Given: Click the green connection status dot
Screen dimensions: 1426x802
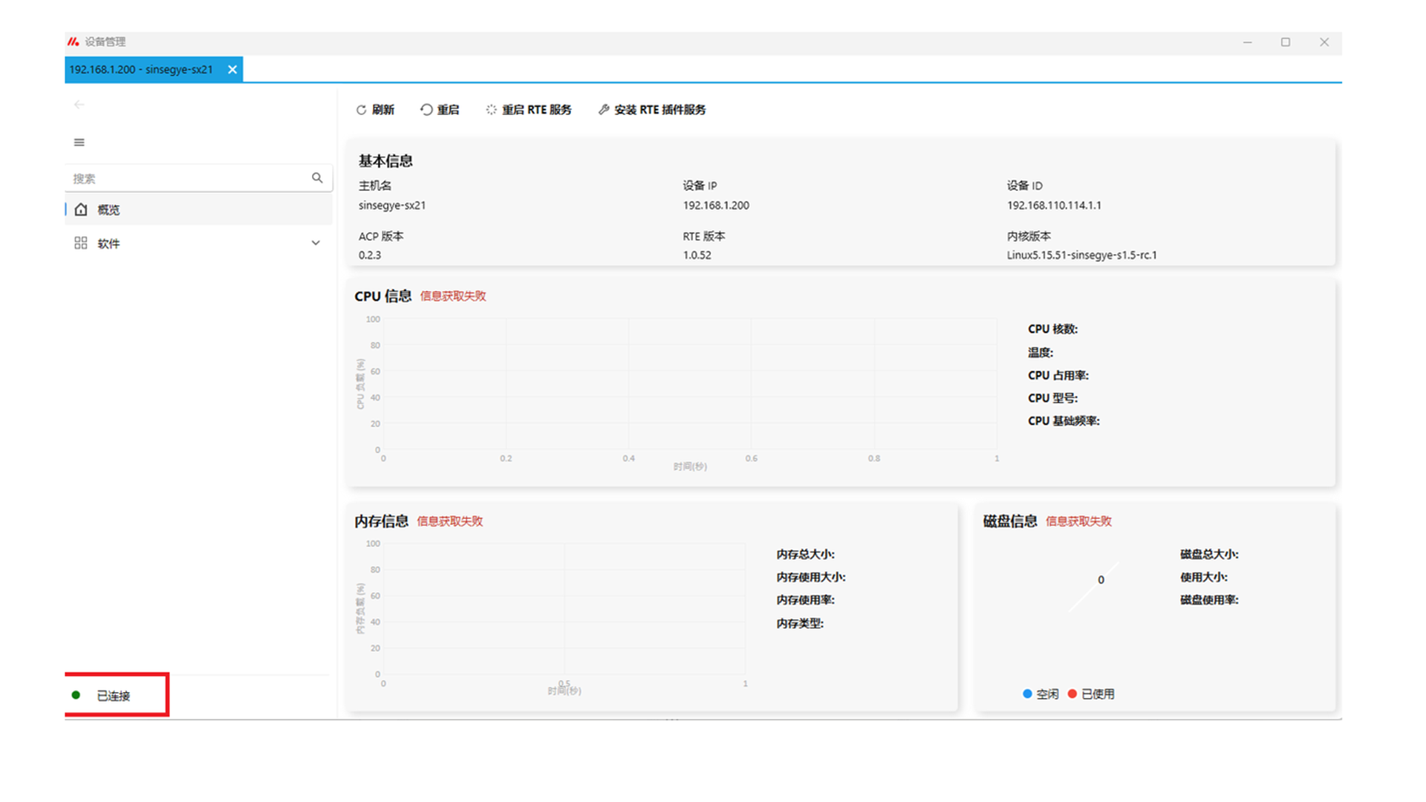Looking at the screenshot, I should pyautogui.click(x=76, y=695).
